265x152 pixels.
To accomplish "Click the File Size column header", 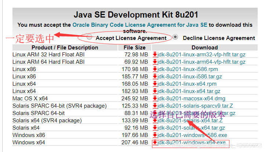I will (135, 48).
